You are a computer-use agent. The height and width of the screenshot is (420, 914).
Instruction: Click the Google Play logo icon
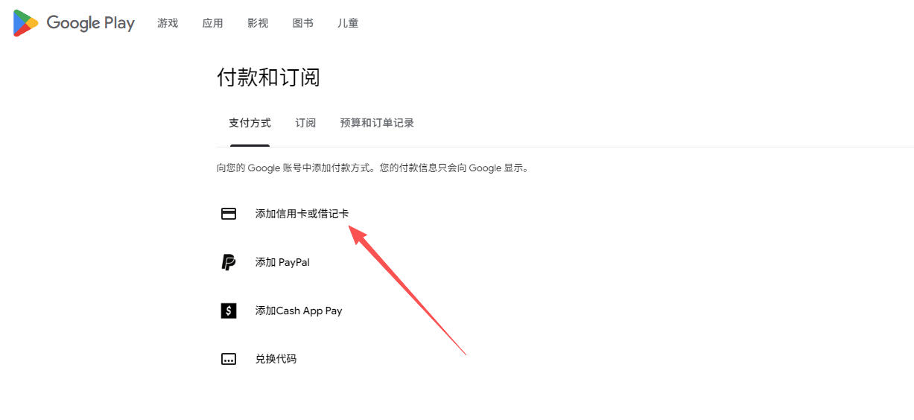[x=25, y=23]
